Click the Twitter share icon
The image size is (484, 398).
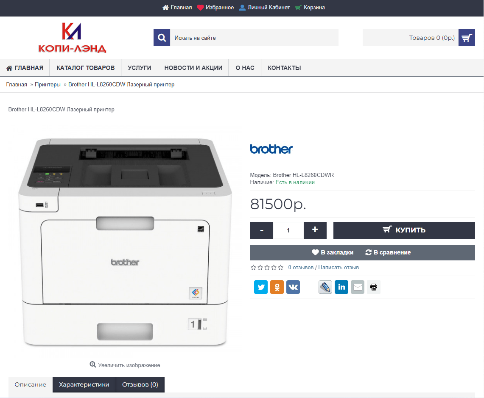pyautogui.click(x=261, y=287)
